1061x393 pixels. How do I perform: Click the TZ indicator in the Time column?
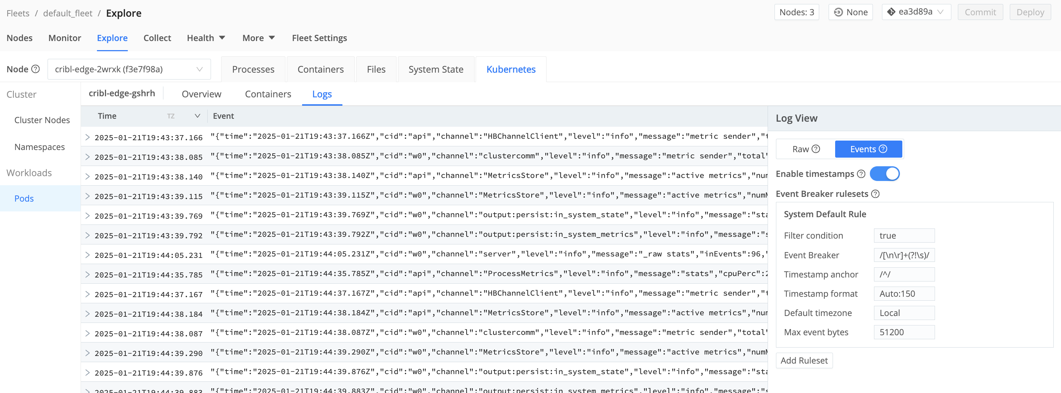point(171,116)
